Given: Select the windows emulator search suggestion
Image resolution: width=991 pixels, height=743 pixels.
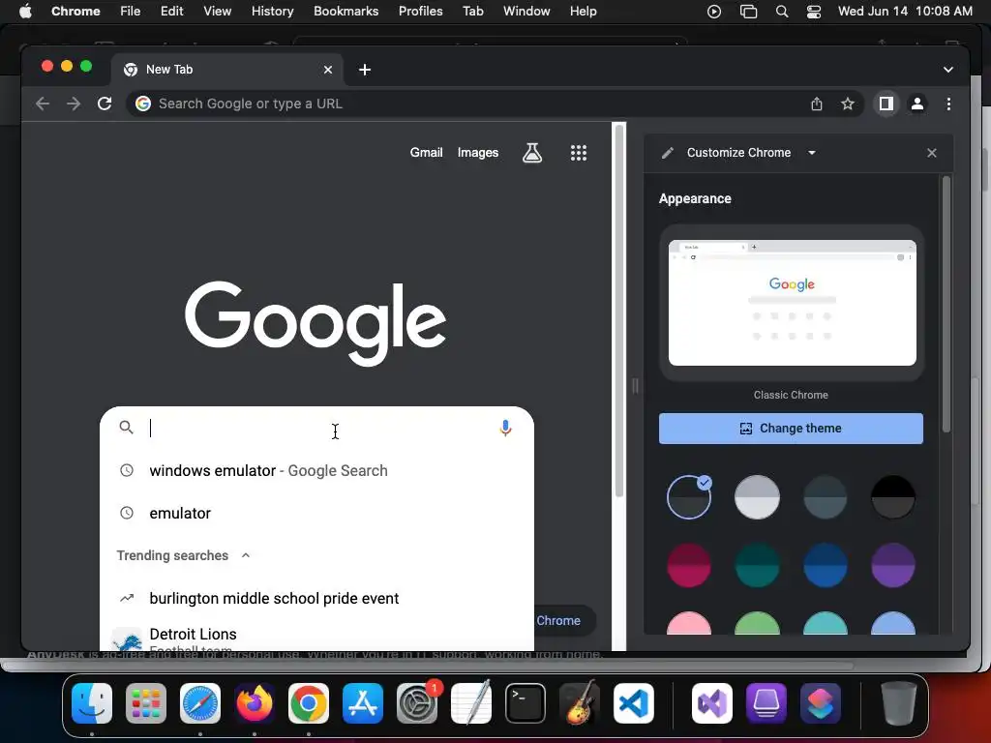Looking at the screenshot, I should pos(316,471).
